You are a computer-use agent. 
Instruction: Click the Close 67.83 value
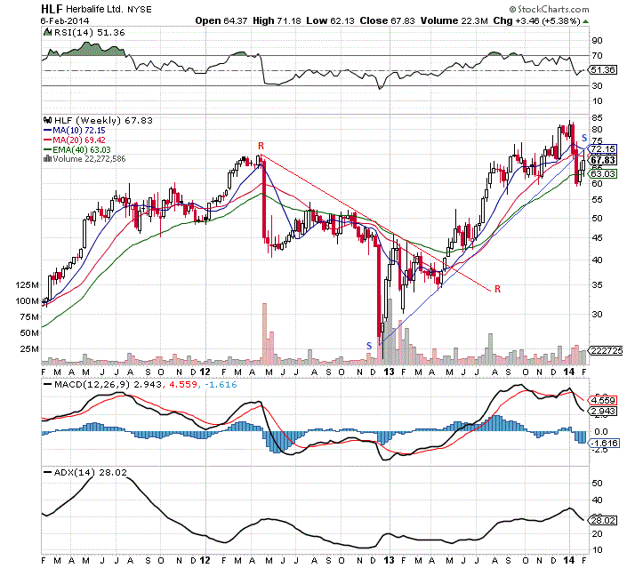coord(388,20)
